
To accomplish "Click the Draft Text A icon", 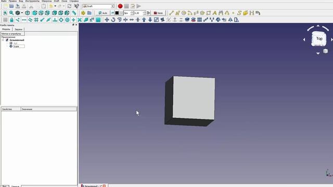I will coord(215,13).
